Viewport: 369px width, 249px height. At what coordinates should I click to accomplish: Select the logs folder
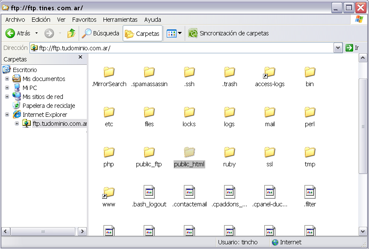tap(230, 117)
